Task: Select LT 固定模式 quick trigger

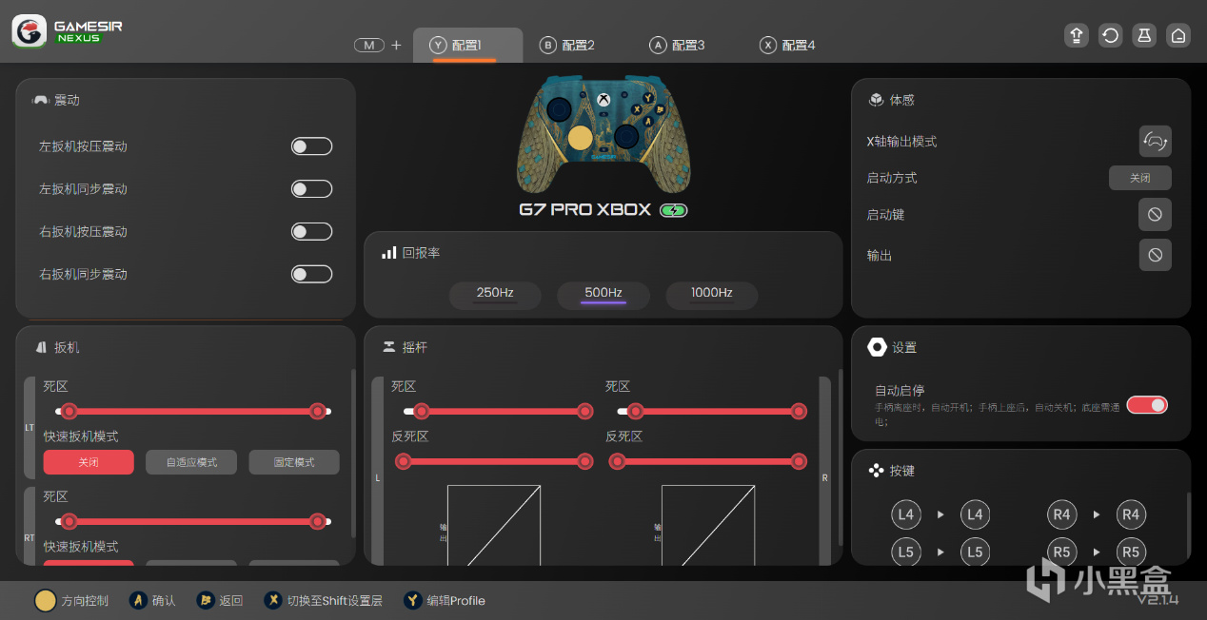Action: (294, 462)
